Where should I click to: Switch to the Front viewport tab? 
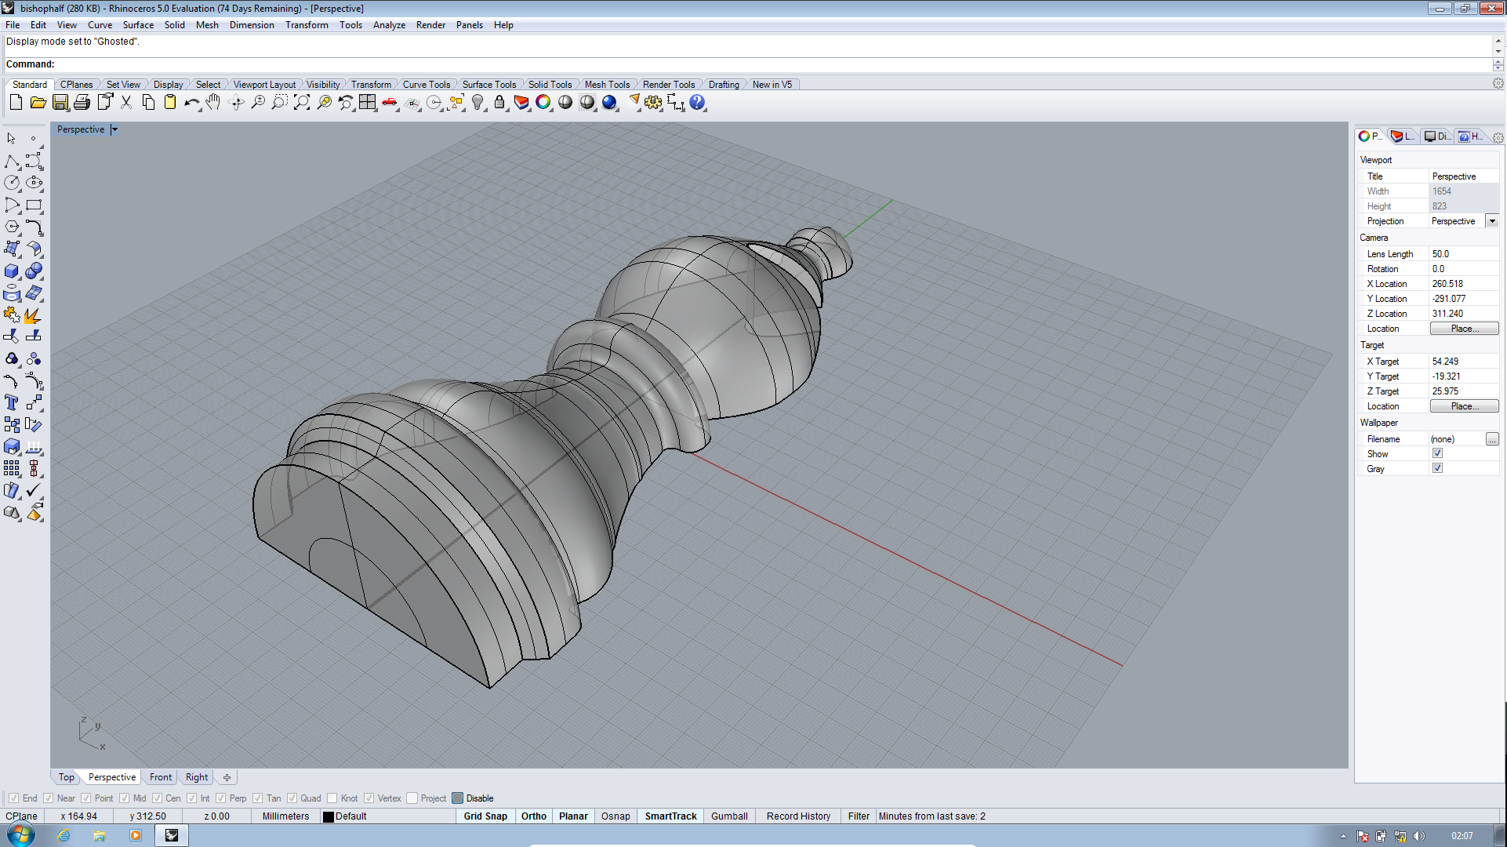[x=161, y=777]
